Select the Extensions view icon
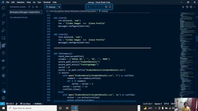This screenshot has height=111, width=198. point(3,45)
